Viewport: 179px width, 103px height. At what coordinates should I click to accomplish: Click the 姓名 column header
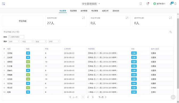click(9, 49)
